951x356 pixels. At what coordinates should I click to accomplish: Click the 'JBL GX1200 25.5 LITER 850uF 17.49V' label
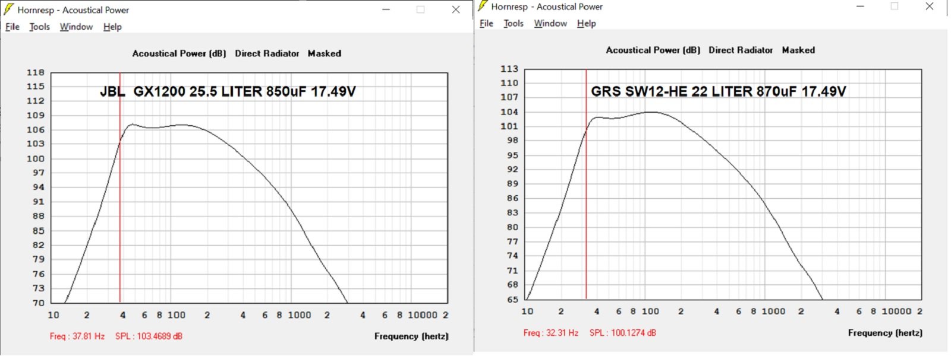pyautogui.click(x=228, y=91)
